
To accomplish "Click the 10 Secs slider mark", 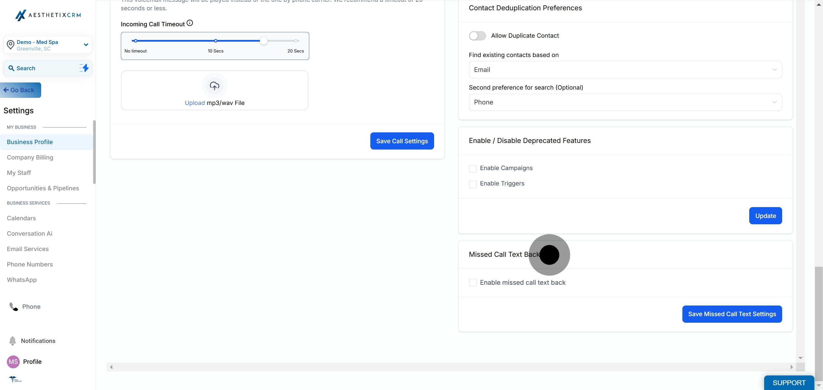I will point(216,41).
